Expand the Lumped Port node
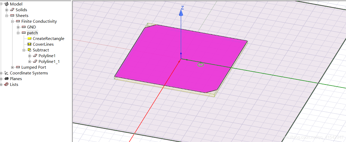The width and height of the screenshot is (346, 142). tap(12, 67)
